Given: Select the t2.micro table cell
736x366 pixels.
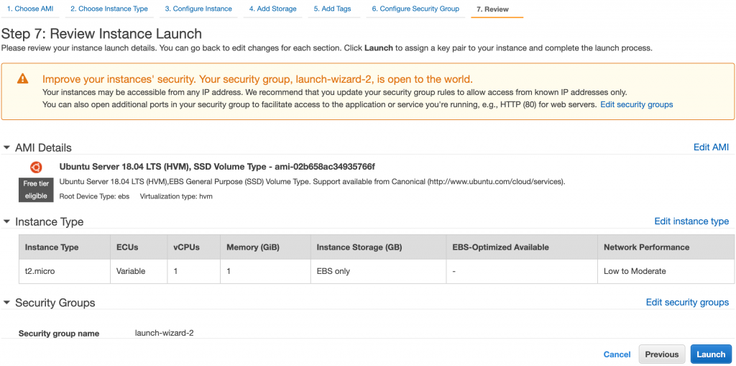Looking at the screenshot, I should (x=65, y=271).
